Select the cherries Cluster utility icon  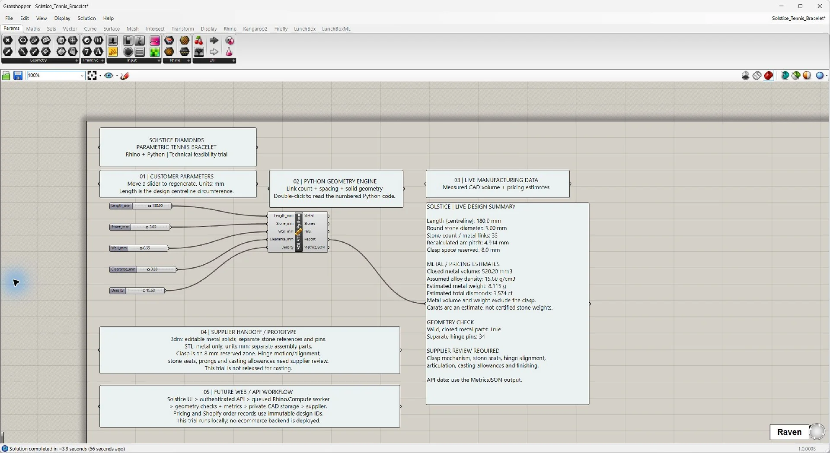coord(198,40)
